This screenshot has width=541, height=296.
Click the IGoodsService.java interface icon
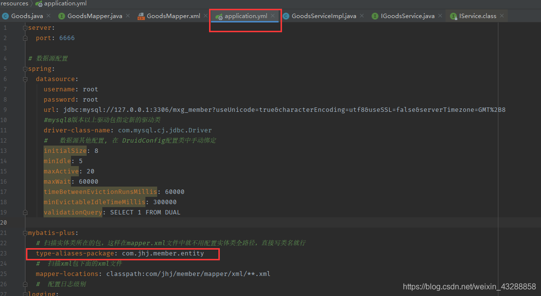pos(375,16)
